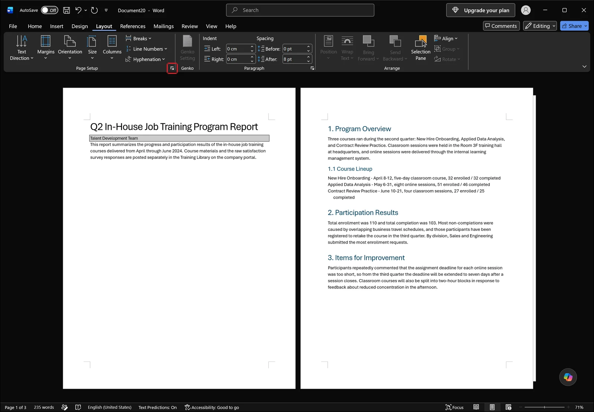Expand the Undo history arrow
Viewport: 594px width, 412px height.
[x=86, y=10]
